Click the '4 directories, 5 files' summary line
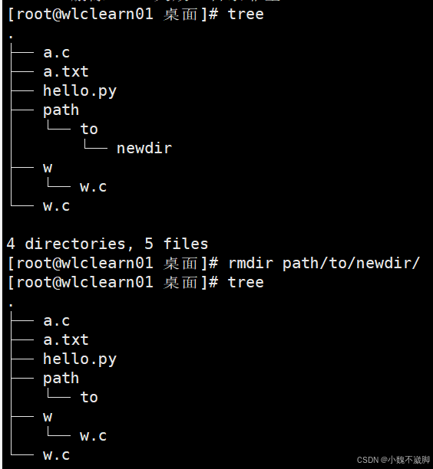433x469 pixels. (x=107, y=244)
